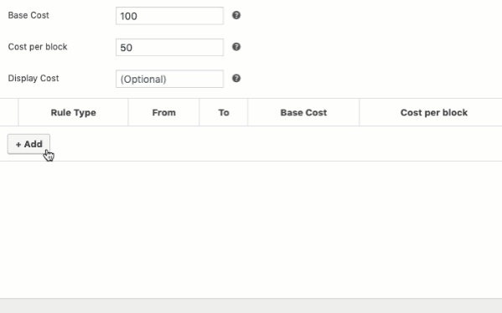Click the Display Cost optional input field
The image size is (502, 313).
pyautogui.click(x=169, y=79)
